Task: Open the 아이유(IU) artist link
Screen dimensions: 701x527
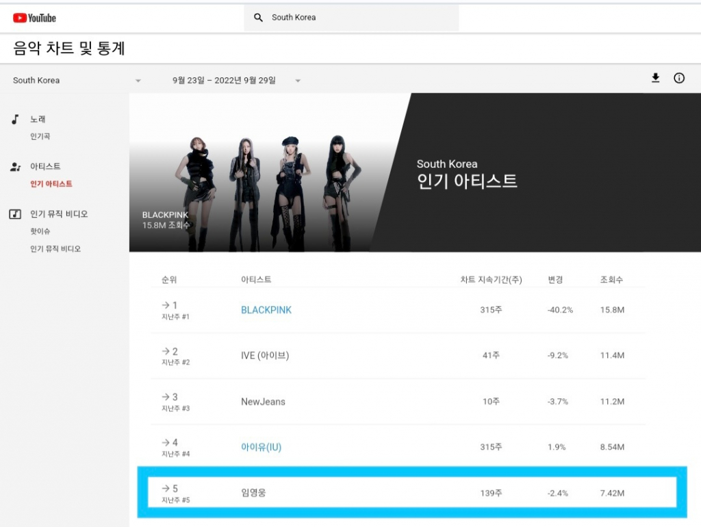Action: click(x=261, y=447)
